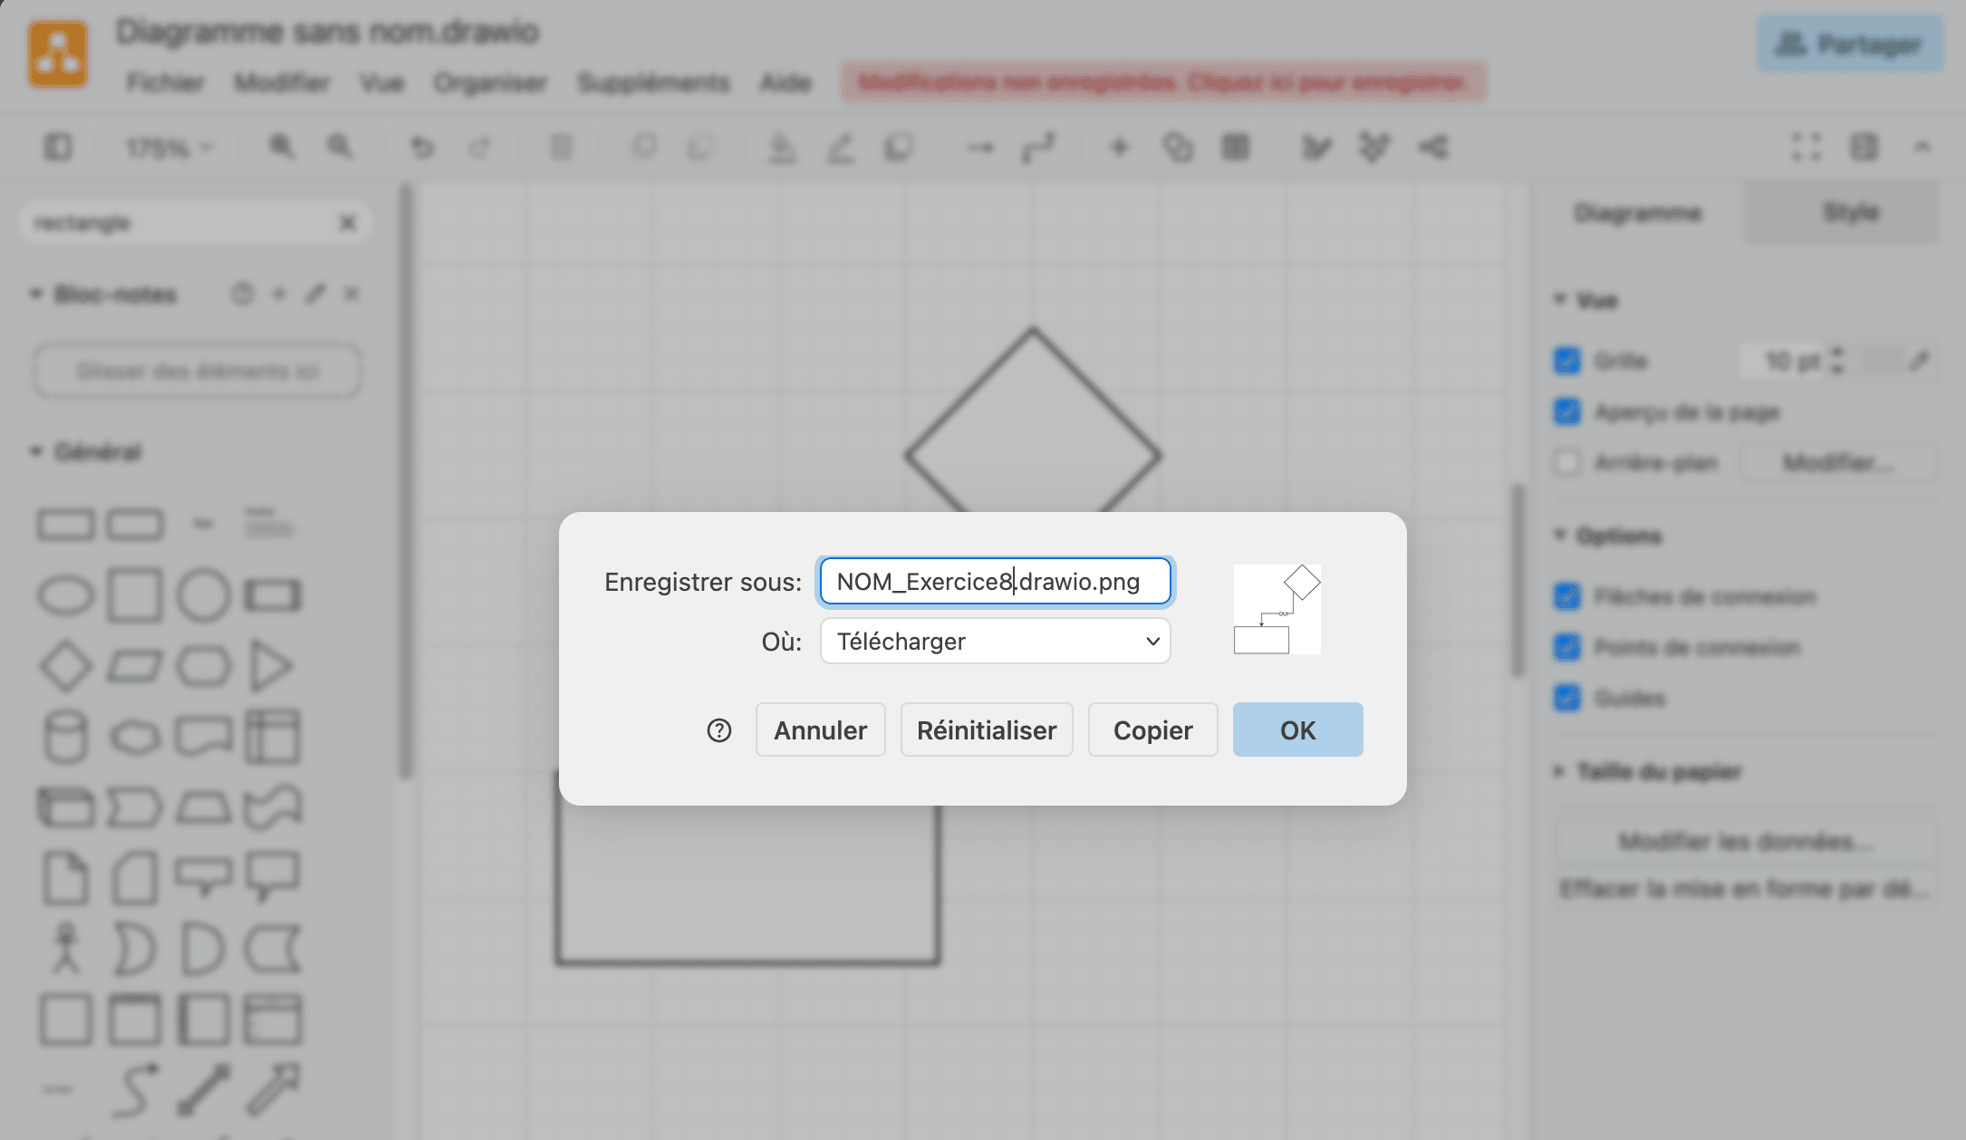Toggle Flèches de connexion checkbox

(x=1567, y=596)
